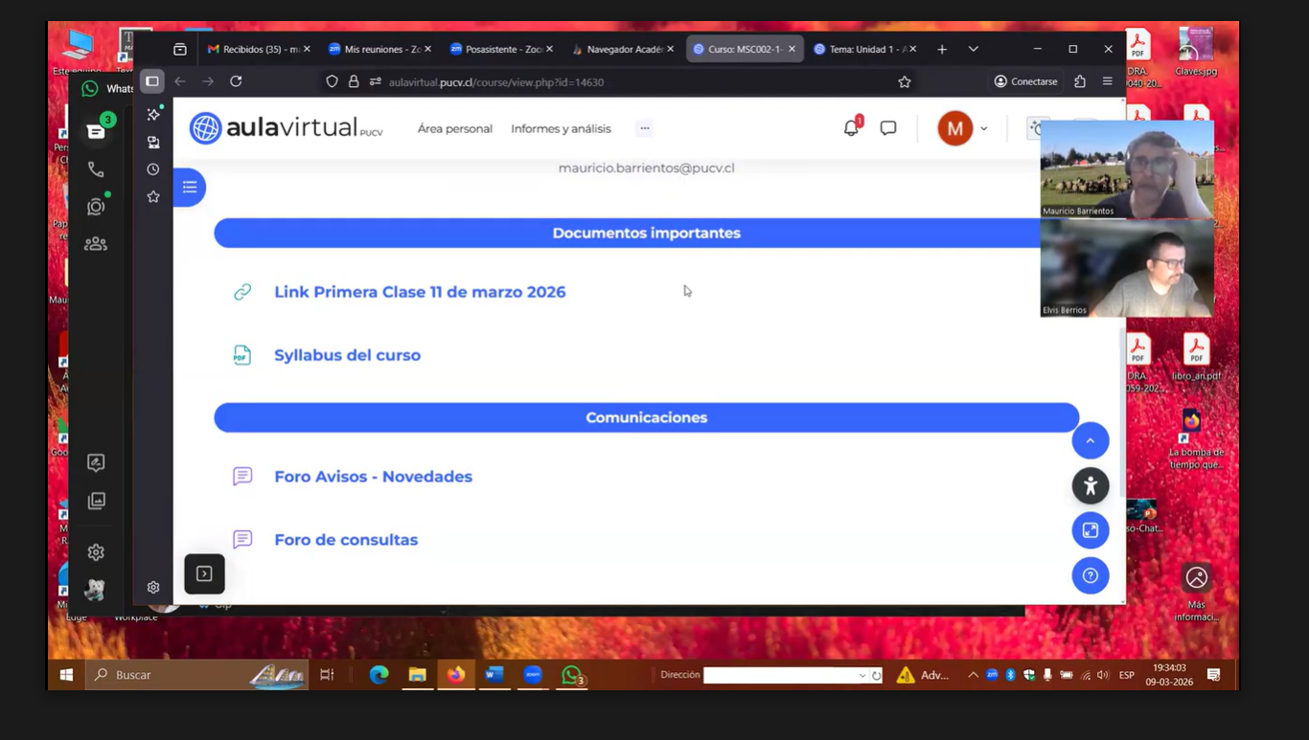Bookmark page with the star icon
Screen dimensions: 1309x740
point(904,82)
